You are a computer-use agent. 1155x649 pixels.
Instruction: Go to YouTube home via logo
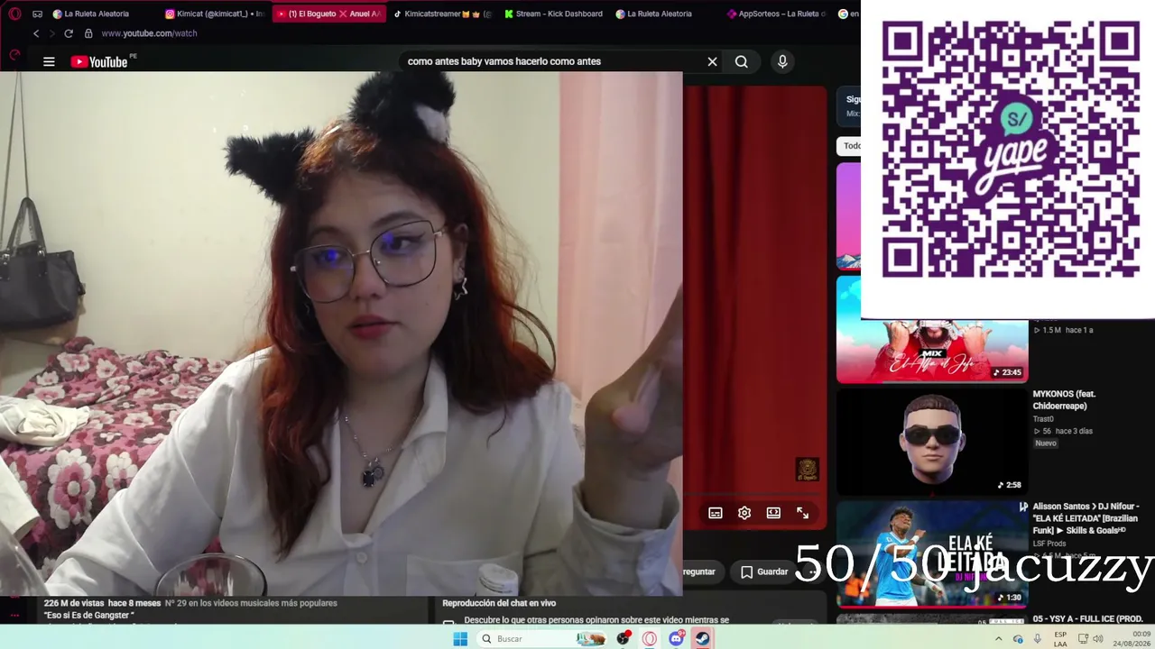pyautogui.click(x=100, y=61)
